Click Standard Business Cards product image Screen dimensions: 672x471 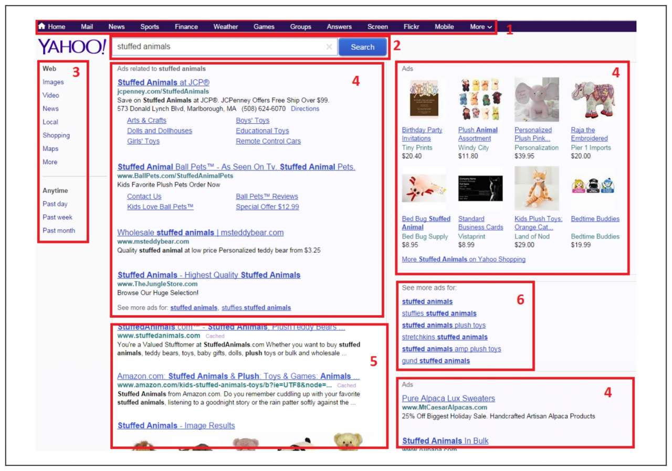[x=480, y=189]
